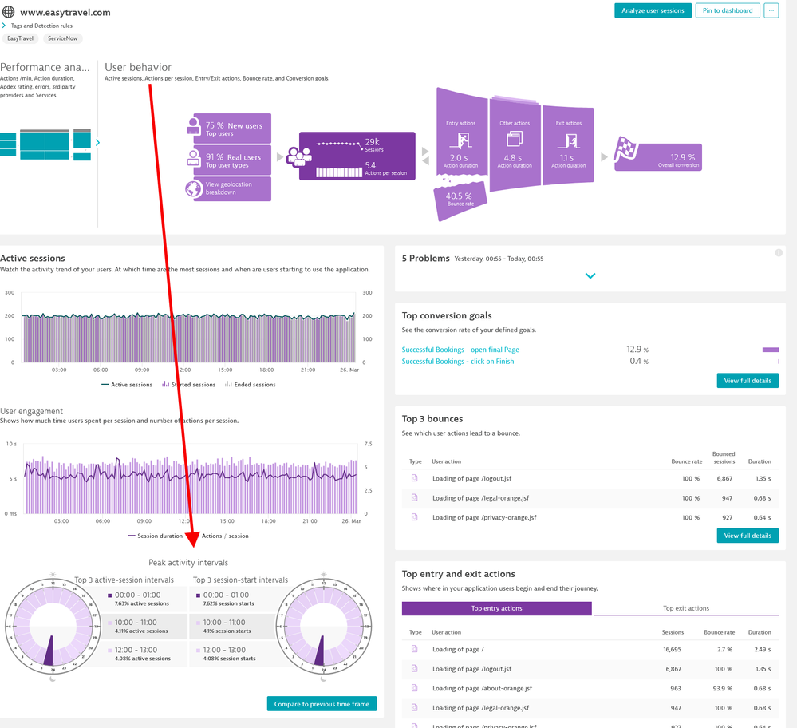Open Successful Bookings - open final Page link
The image size is (797, 728).
(460, 350)
